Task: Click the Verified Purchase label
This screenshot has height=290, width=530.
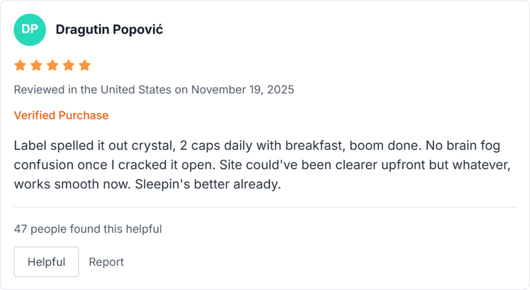Action: tap(61, 115)
